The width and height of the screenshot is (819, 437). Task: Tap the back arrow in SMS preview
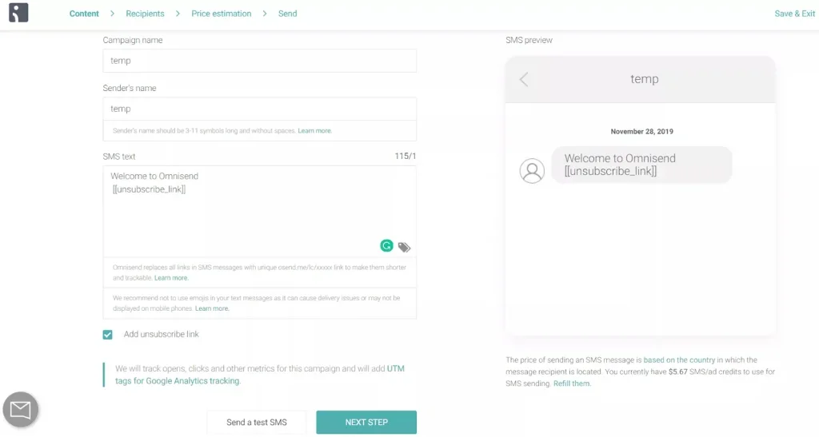524,79
